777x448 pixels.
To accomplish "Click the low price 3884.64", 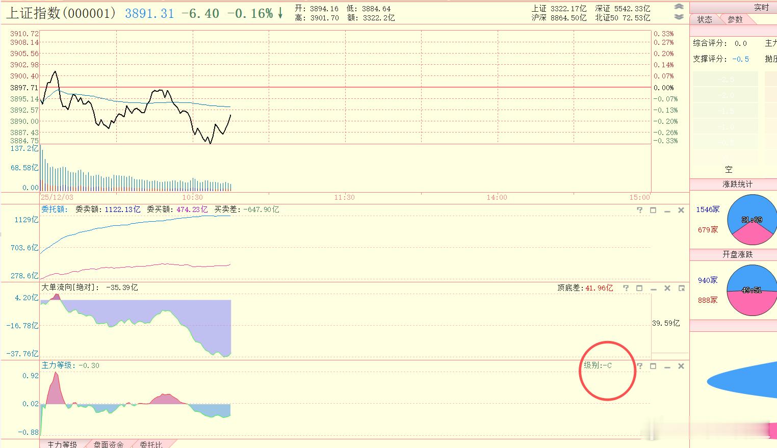I will 376,9.
